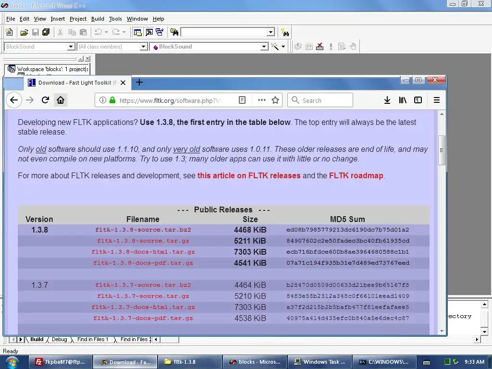Click the WizardBar wand action icon
This screenshot has height=369, width=492.
click(275, 47)
